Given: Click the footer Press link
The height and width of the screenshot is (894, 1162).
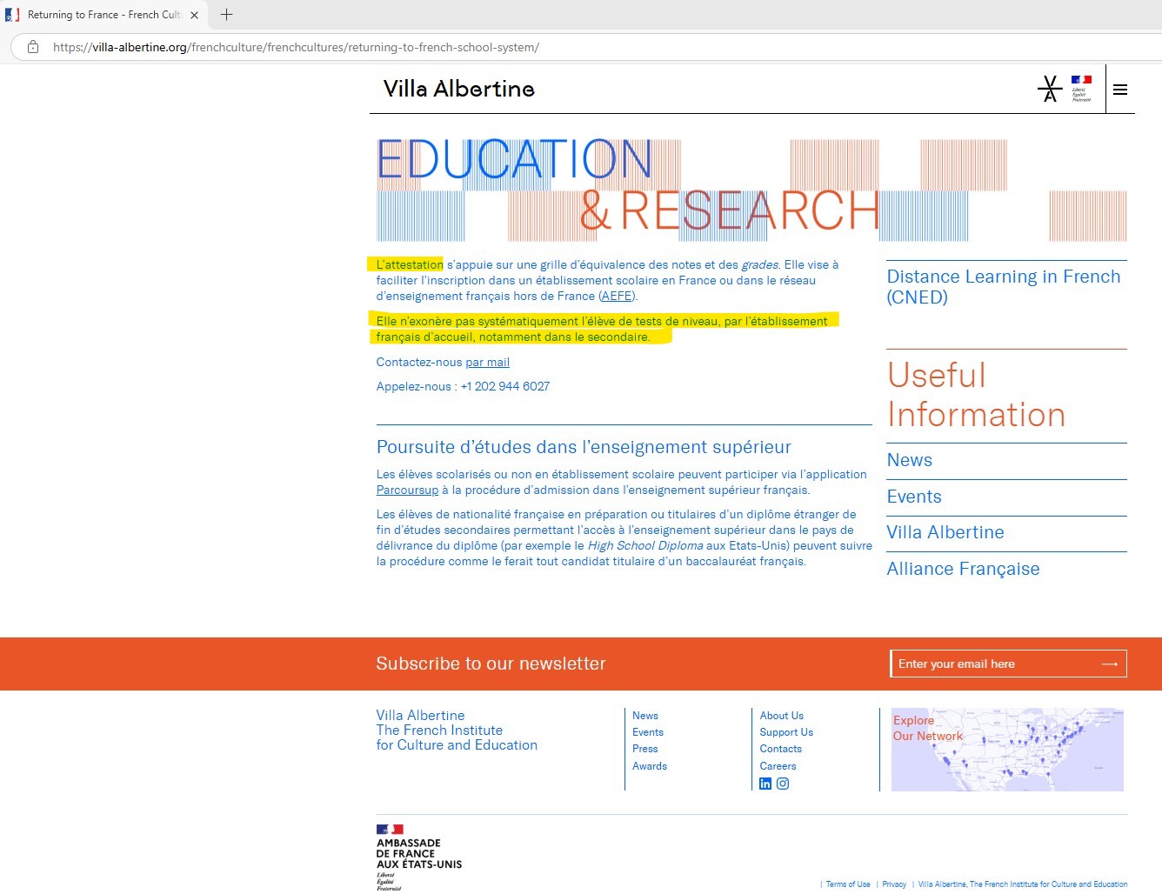Looking at the screenshot, I should [644, 749].
